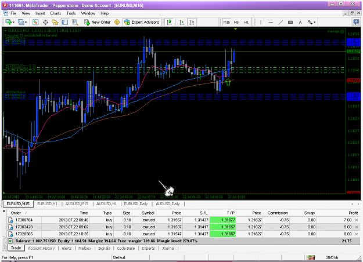The image size is (363, 262).
Task: Open the Help menu
Action: pos(105,13)
